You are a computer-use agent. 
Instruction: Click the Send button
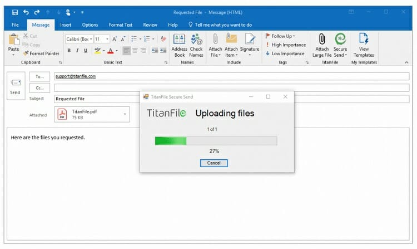point(16,86)
